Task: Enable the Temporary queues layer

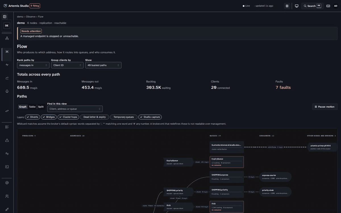Action: [x=124, y=117]
